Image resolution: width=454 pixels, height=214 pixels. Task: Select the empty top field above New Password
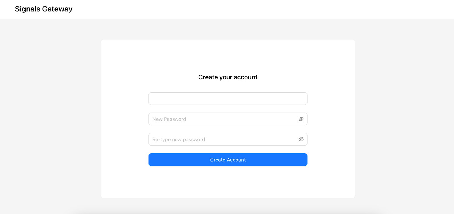[x=228, y=98]
